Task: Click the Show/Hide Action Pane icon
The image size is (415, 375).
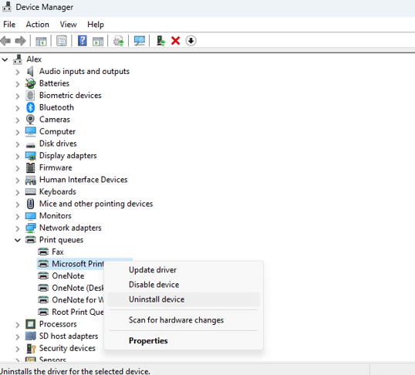Action: click(98, 42)
